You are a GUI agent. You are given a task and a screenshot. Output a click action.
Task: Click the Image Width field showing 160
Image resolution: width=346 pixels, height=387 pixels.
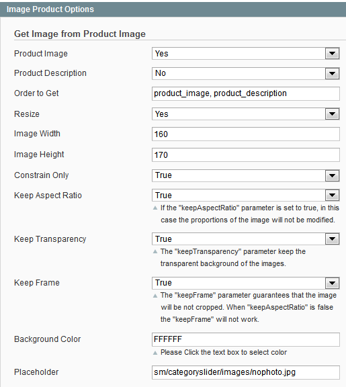[245, 134]
